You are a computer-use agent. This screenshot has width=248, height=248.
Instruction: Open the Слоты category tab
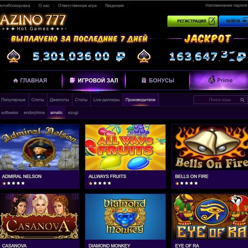pos(38,100)
